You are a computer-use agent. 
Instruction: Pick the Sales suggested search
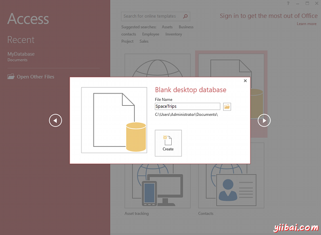[144, 41]
